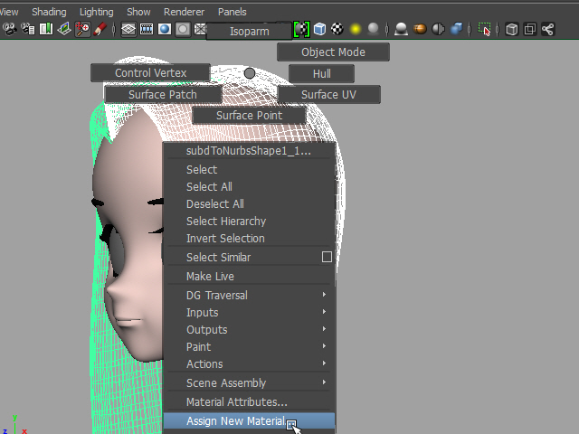Toggle the 2D pan/zoom magnifier icon
579x434 pixels.
click(82, 29)
